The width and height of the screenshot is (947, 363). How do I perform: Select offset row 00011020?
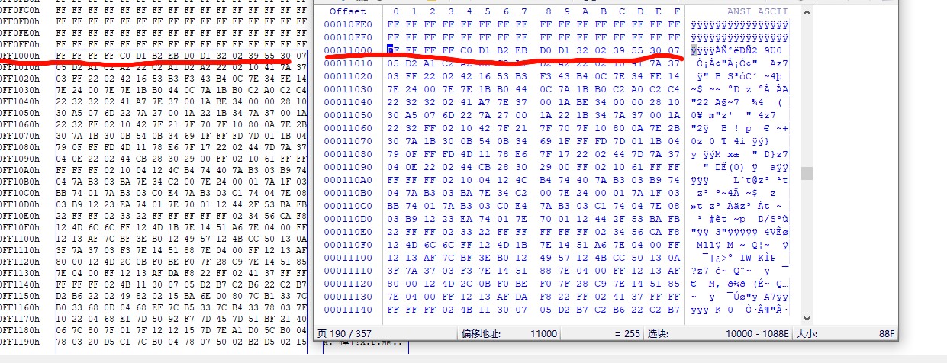pyautogui.click(x=348, y=76)
